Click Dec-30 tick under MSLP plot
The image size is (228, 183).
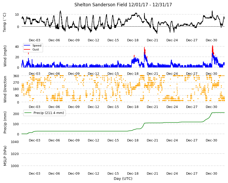click(211, 173)
